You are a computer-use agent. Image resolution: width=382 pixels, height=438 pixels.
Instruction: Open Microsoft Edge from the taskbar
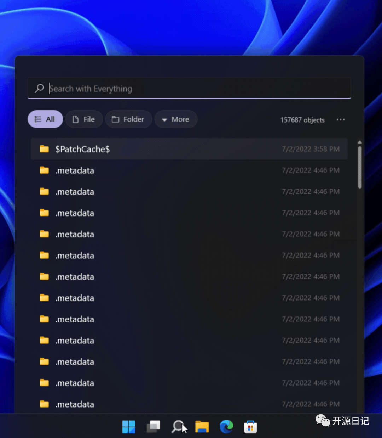click(x=226, y=427)
